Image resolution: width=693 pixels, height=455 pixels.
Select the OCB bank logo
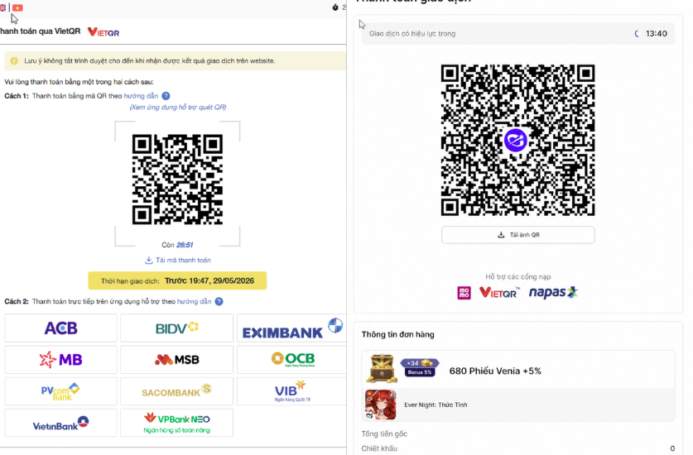291,360
